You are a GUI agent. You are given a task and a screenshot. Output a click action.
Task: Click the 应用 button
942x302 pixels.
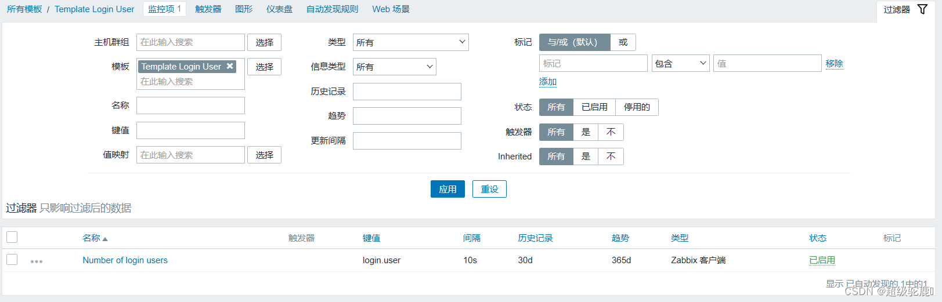(447, 189)
